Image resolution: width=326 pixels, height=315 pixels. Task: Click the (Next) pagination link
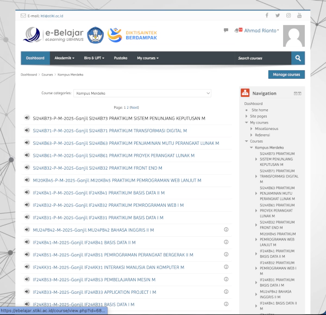pyautogui.click(x=134, y=107)
